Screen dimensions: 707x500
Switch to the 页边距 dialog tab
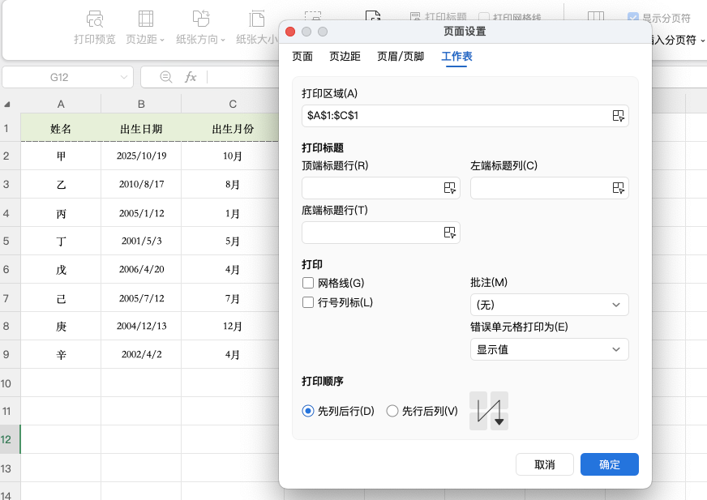[345, 57]
